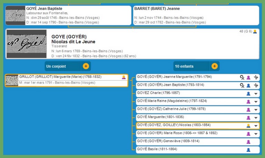Click Nicolas Goye's signature thumbnail
The height and width of the screenshot is (158, 265).
(x=26, y=44)
